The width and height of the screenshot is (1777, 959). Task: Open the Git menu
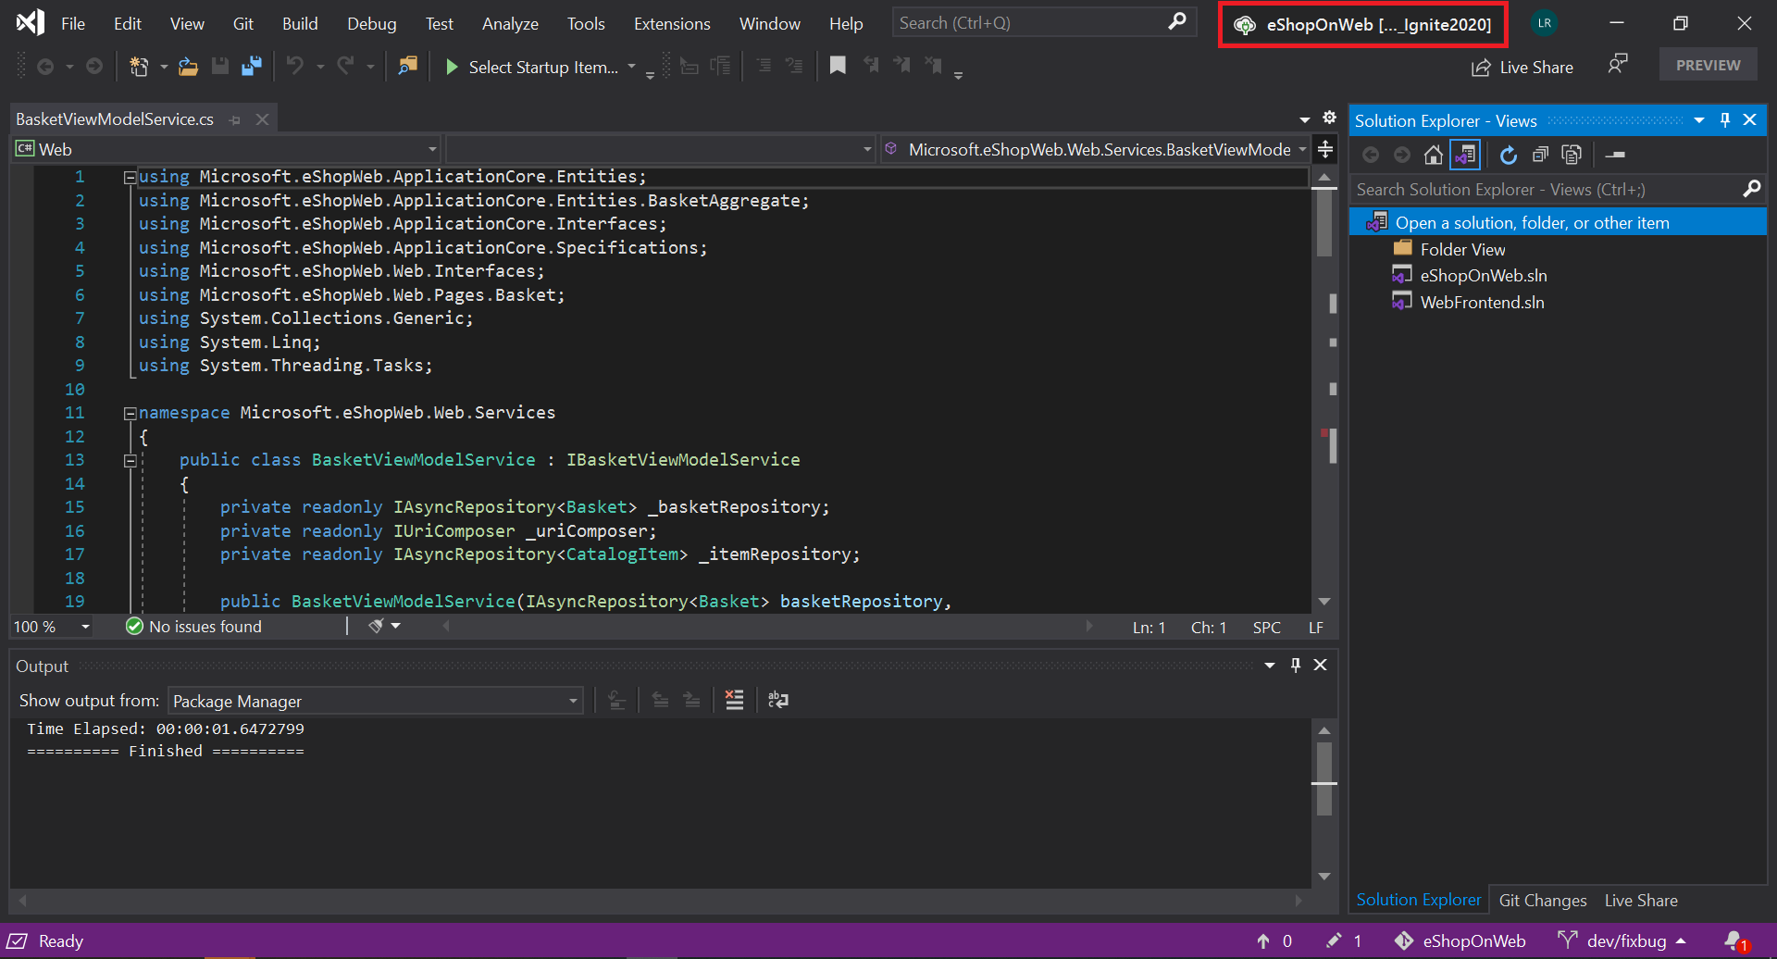point(242,23)
